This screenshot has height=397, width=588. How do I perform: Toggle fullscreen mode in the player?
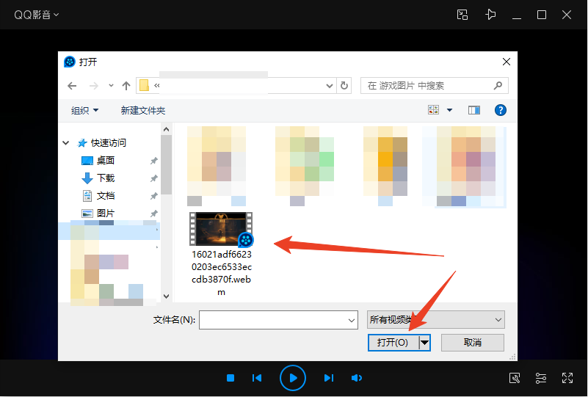tap(567, 378)
